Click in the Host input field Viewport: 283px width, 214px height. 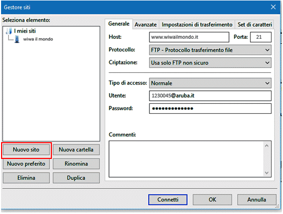[x=189, y=37]
